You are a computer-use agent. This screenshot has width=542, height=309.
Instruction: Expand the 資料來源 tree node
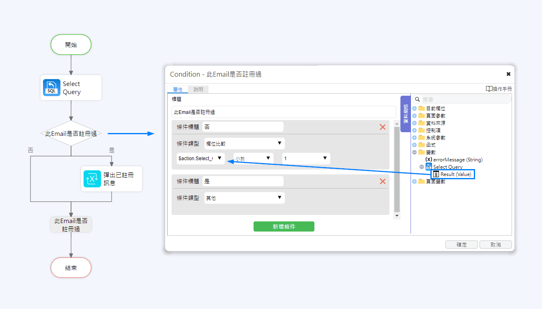[415, 123]
